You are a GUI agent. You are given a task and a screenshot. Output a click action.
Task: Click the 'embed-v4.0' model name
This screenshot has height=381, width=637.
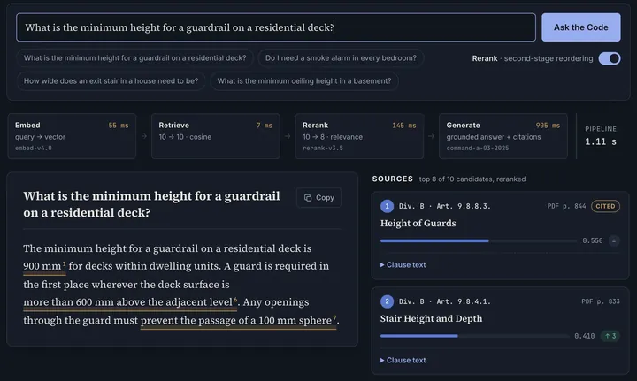[x=34, y=149]
